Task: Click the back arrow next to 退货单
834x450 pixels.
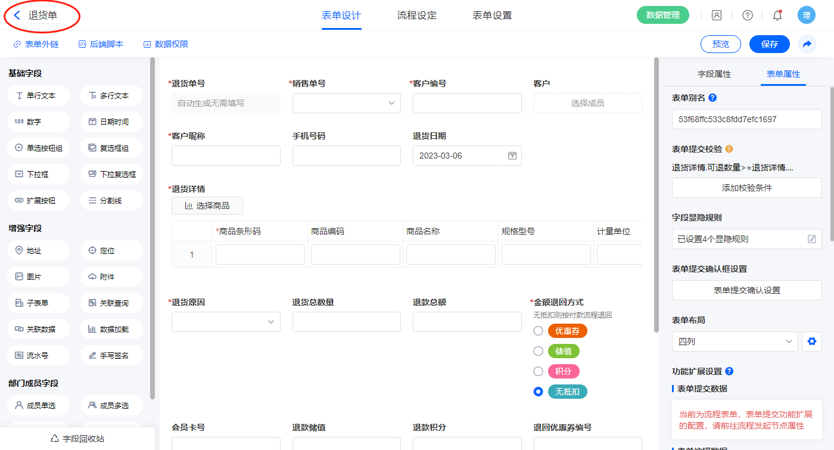Action: click(17, 15)
